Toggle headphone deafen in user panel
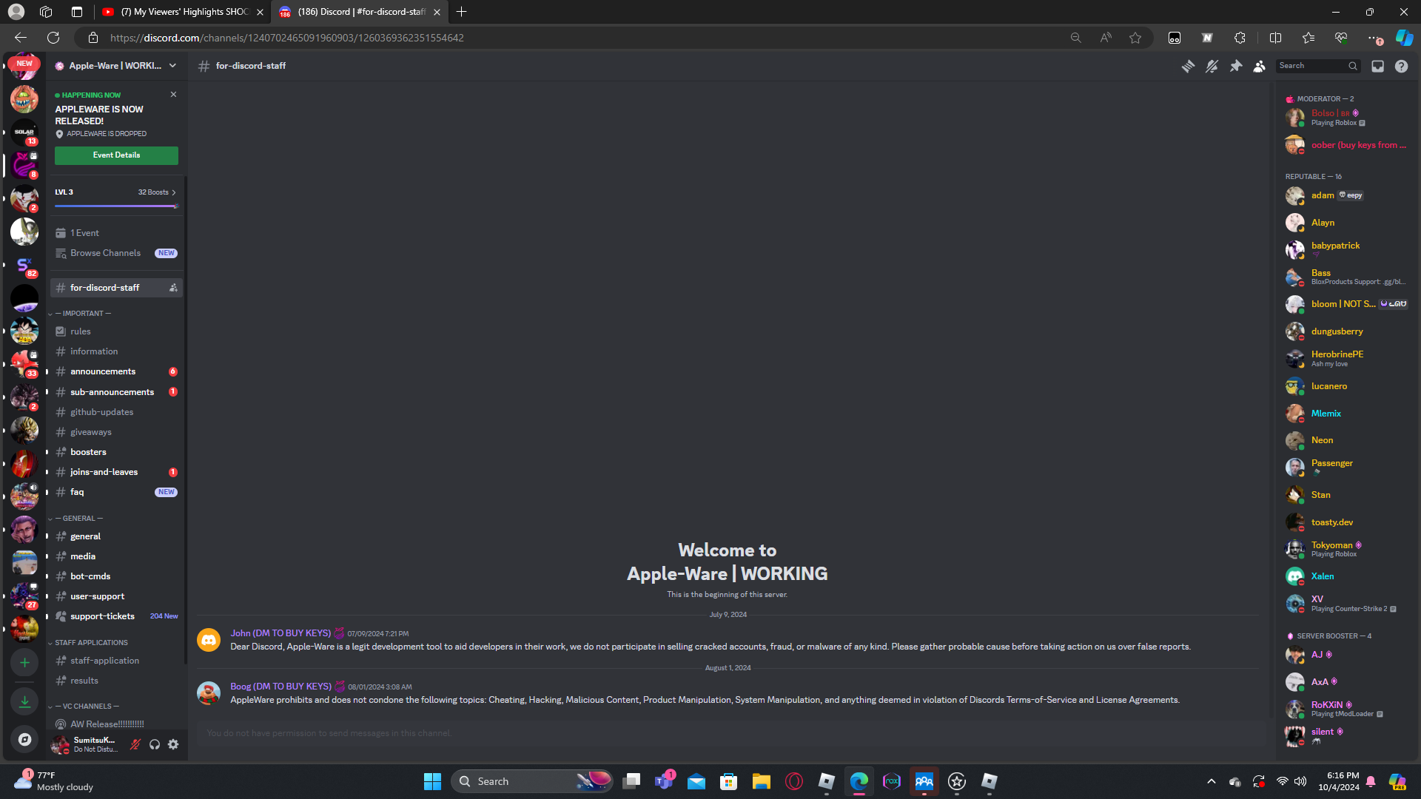The height and width of the screenshot is (799, 1421). pos(155,745)
